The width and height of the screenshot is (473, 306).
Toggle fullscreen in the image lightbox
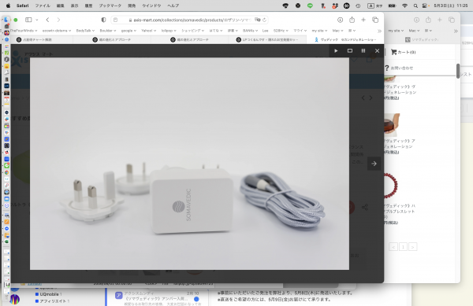(x=349, y=51)
